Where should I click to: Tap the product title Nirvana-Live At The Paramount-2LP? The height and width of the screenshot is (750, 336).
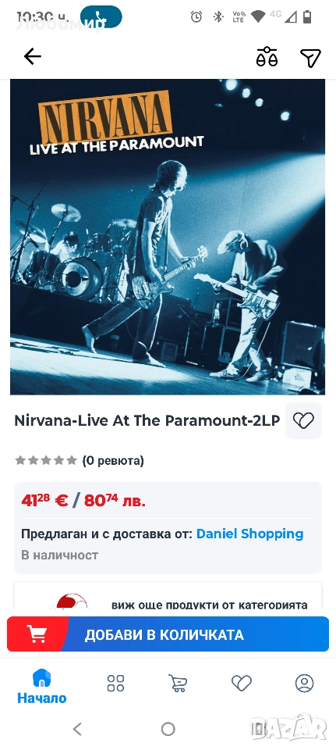(x=147, y=420)
